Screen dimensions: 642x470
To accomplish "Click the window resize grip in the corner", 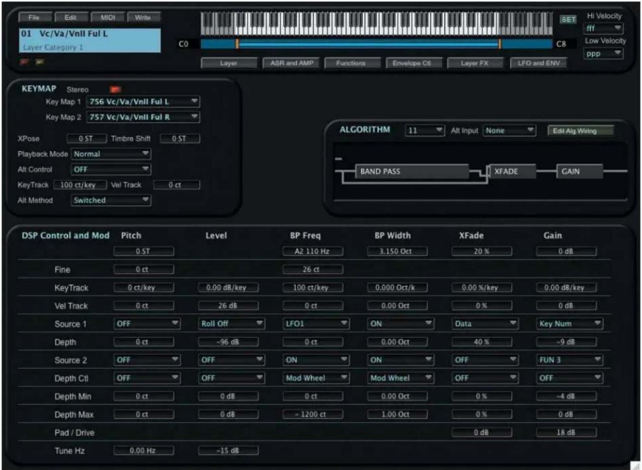I will coord(636,465).
